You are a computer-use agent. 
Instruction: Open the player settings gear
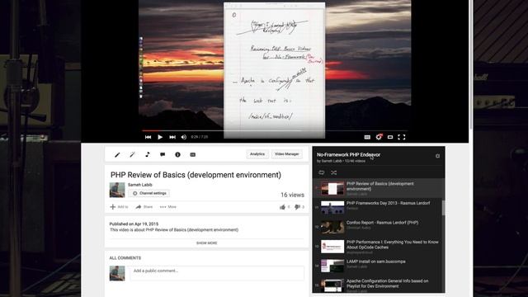379,137
